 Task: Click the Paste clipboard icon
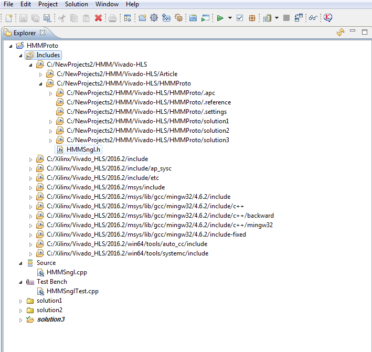coord(86,18)
